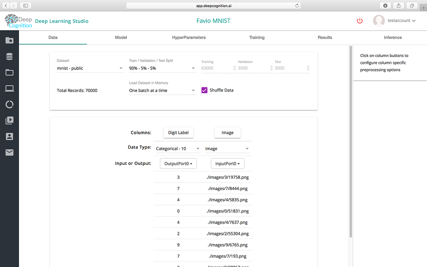Click the mail envelope sidebar icon
This screenshot has width=427, height=267.
[10, 152]
